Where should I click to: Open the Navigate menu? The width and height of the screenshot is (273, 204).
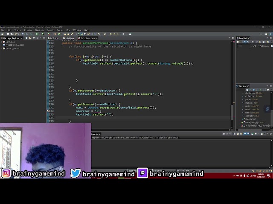(x=40, y=30)
